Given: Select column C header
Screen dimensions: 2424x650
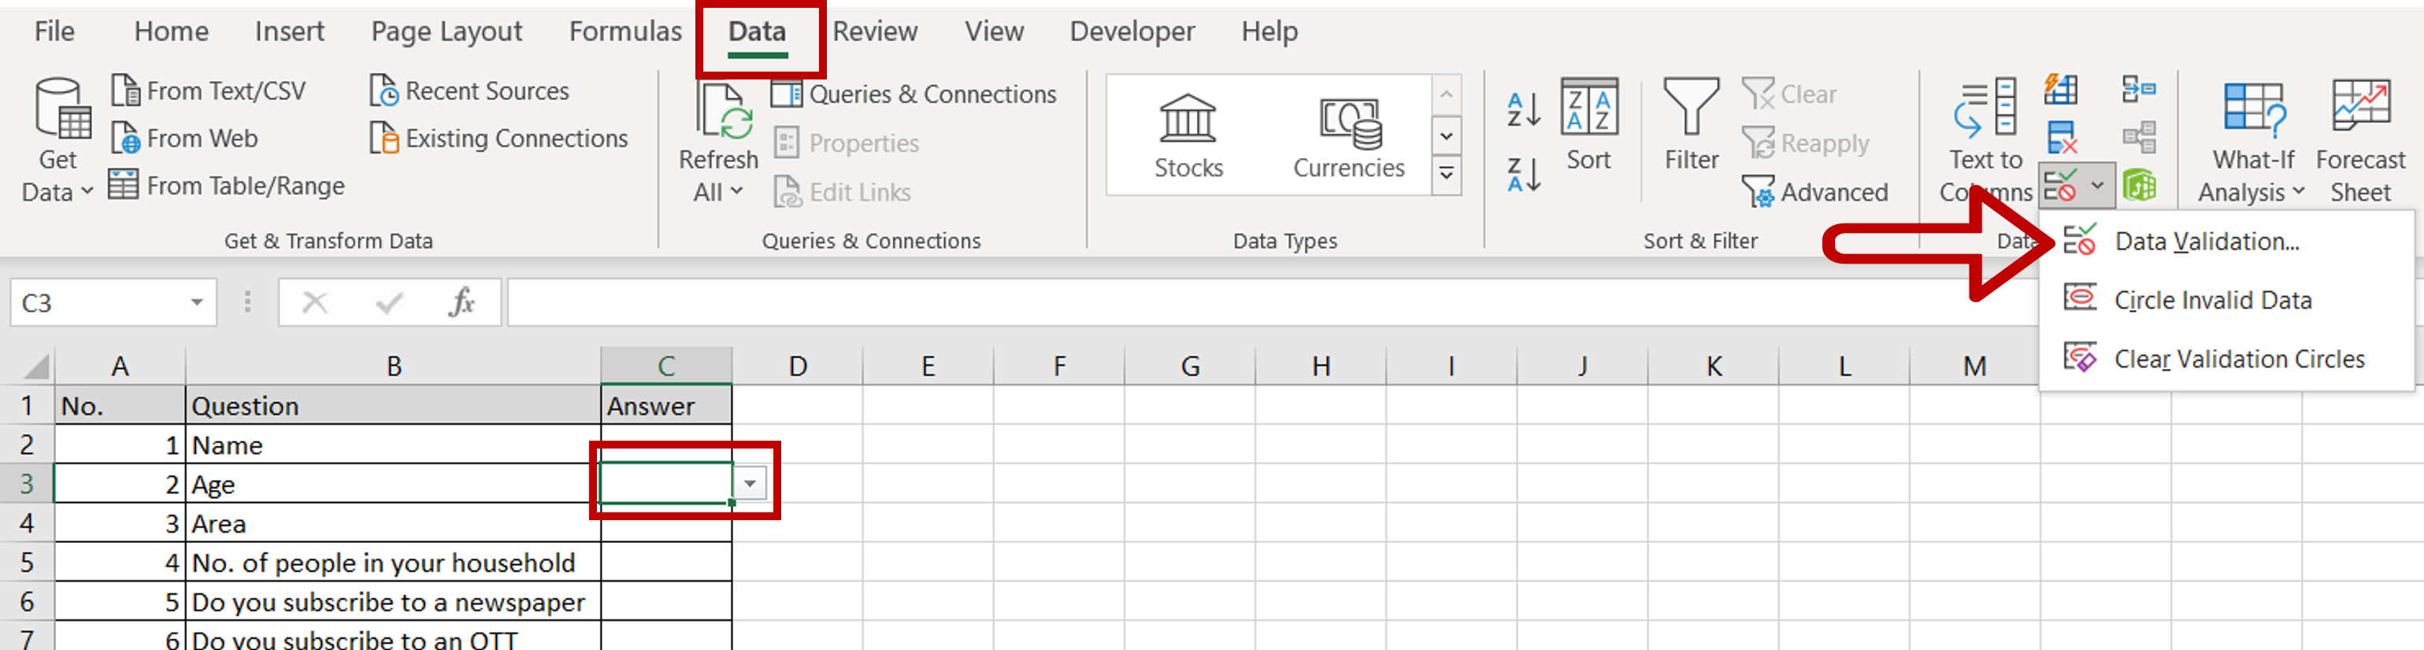Looking at the screenshot, I should click(x=666, y=365).
